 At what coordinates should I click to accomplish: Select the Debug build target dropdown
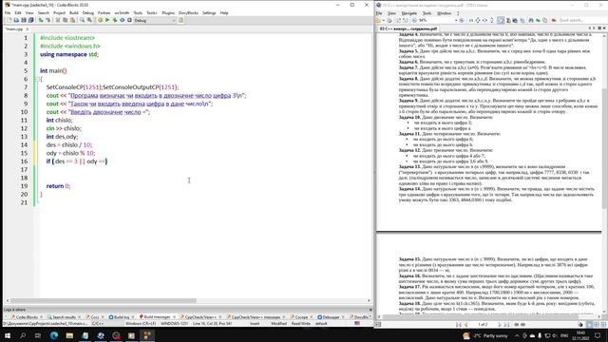point(155,20)
